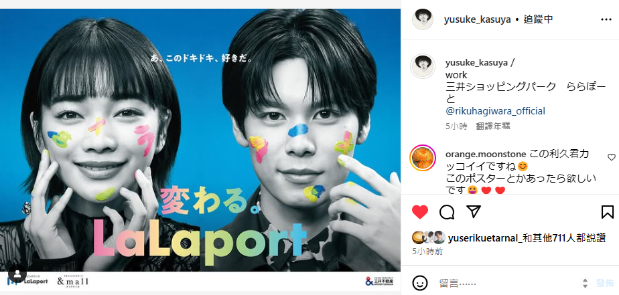Open comments with the speech bubble icon
Screen dimensions: 619x295
pos(446,212)
